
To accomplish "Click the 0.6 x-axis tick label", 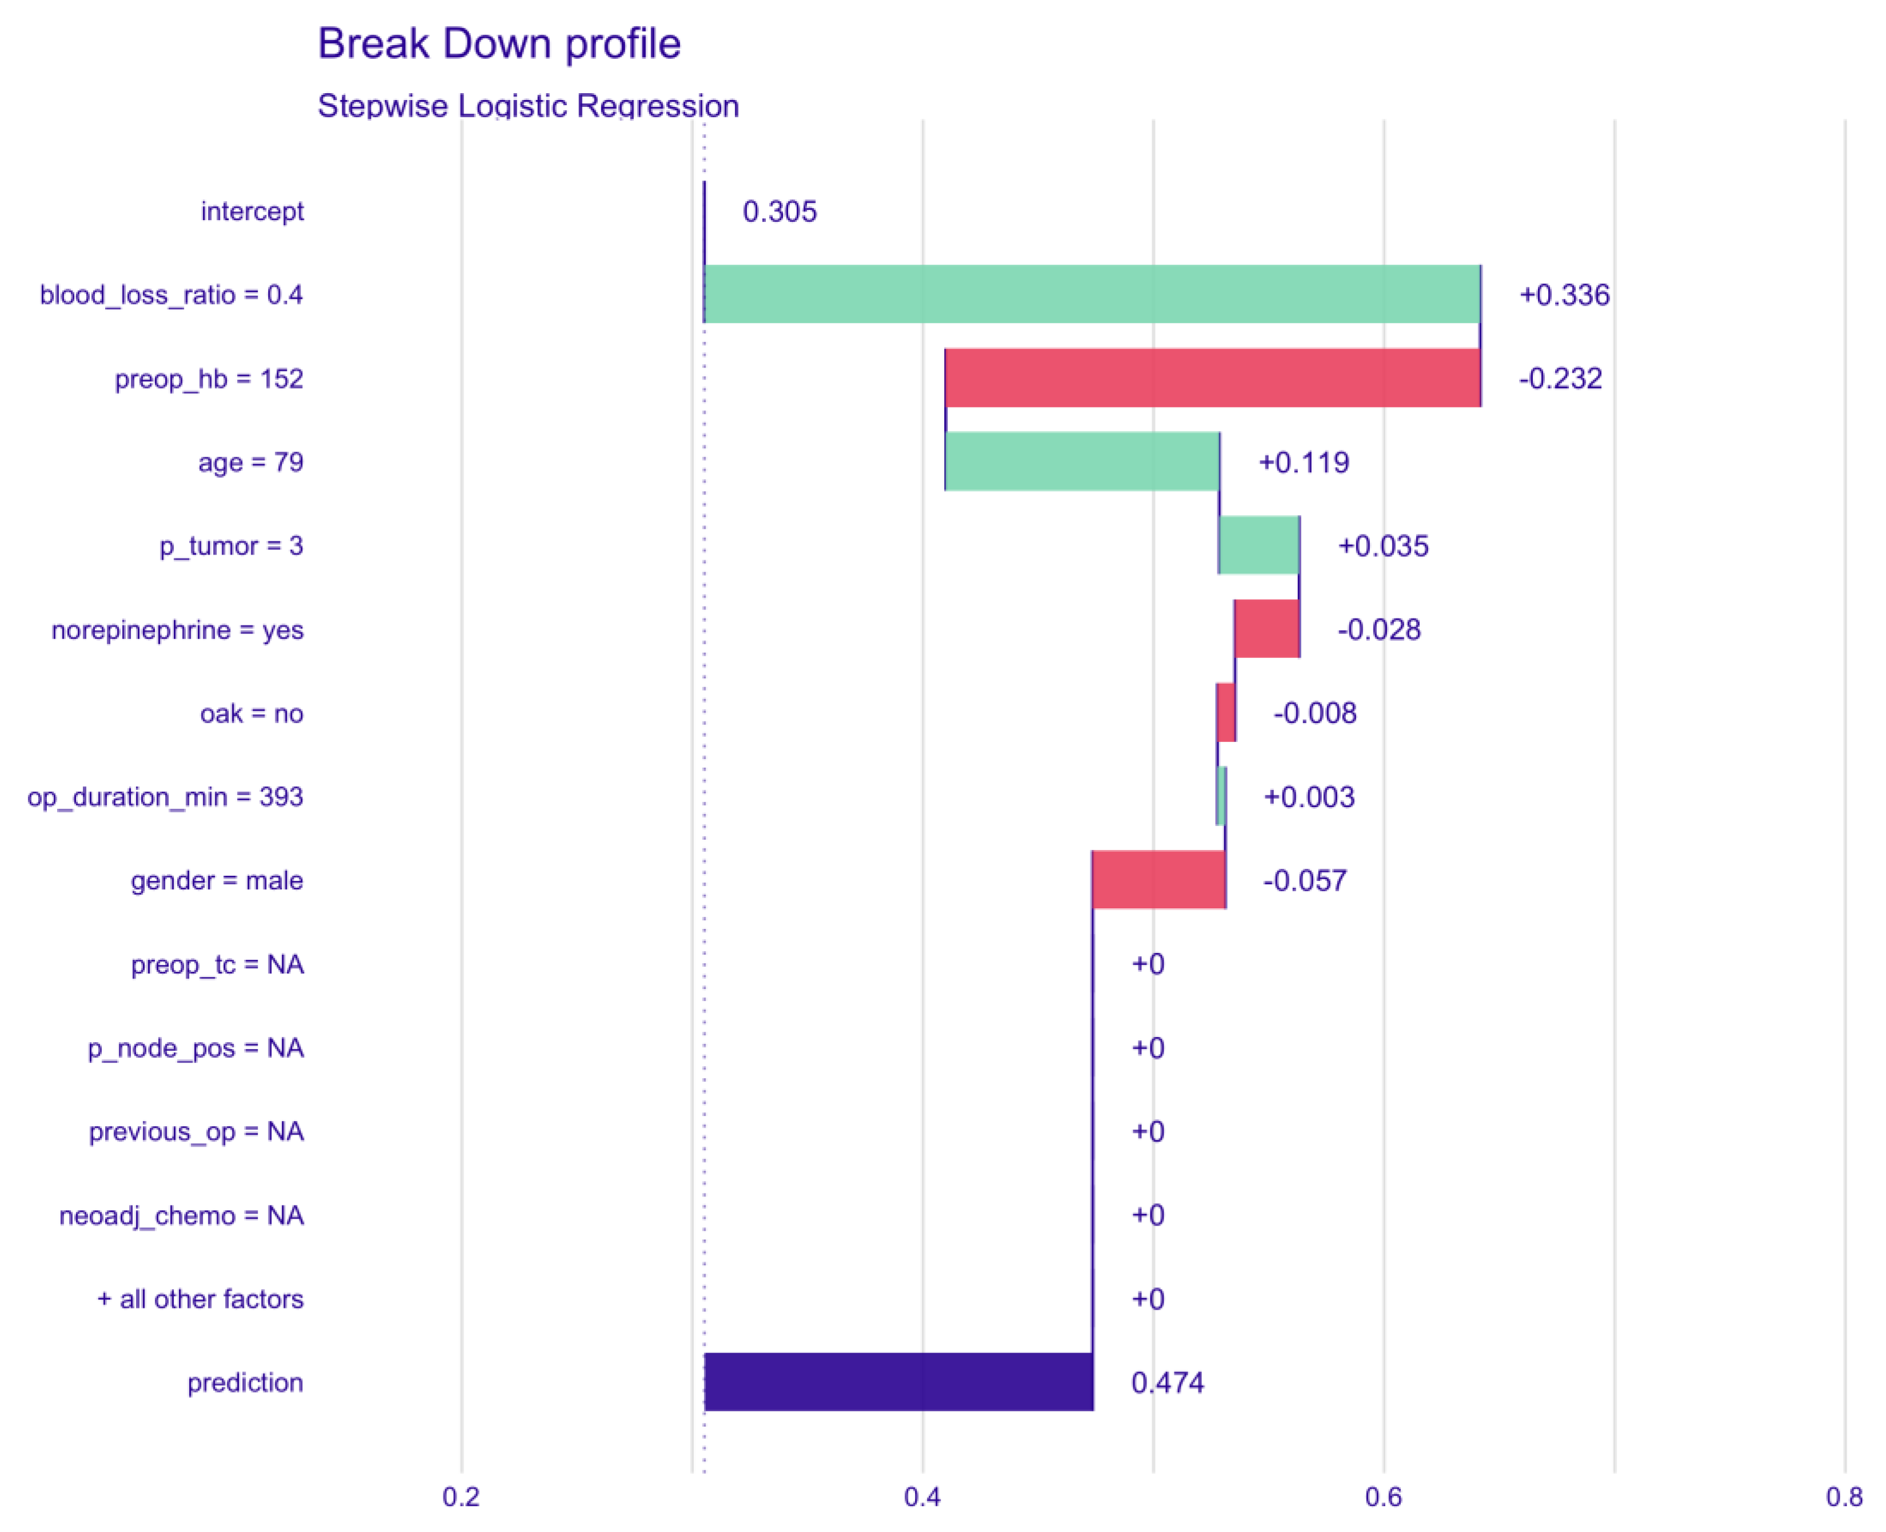I will point(1383,1497).
